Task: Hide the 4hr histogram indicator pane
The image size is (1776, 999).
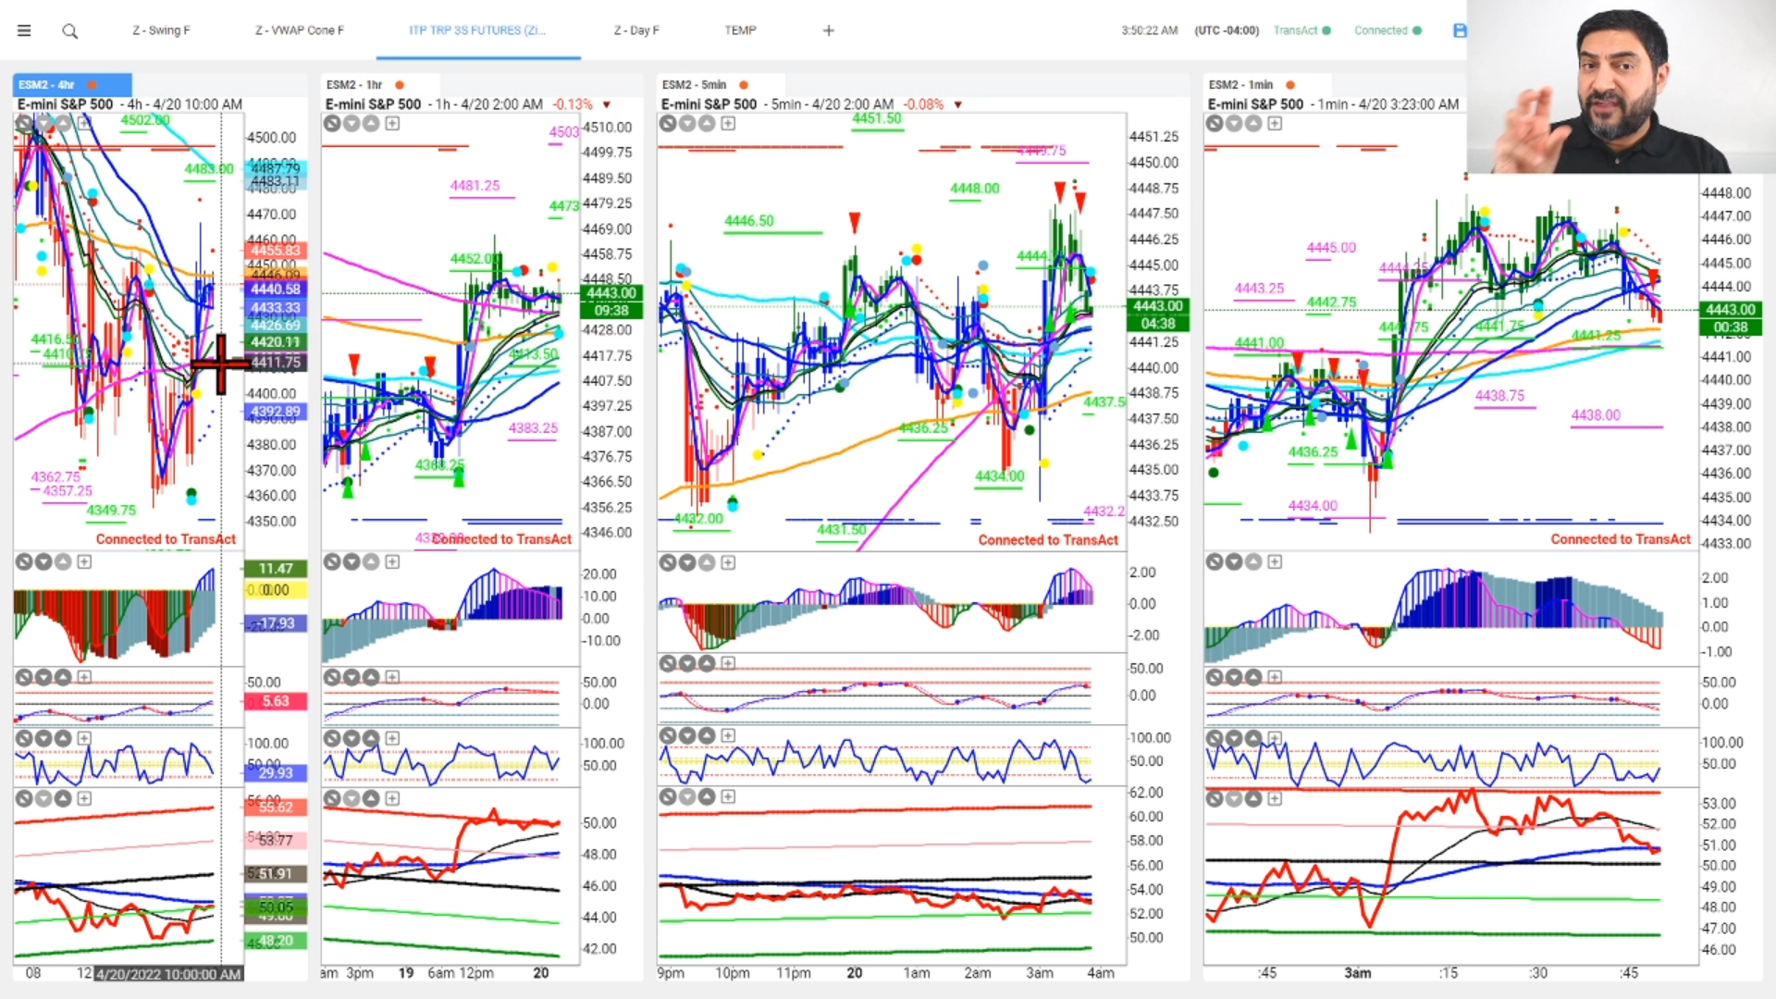Action: pos(24,561)
